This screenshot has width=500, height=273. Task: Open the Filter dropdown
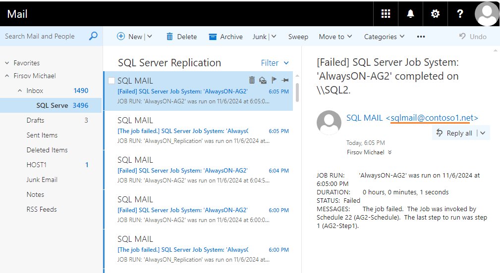tap(275, 63)
